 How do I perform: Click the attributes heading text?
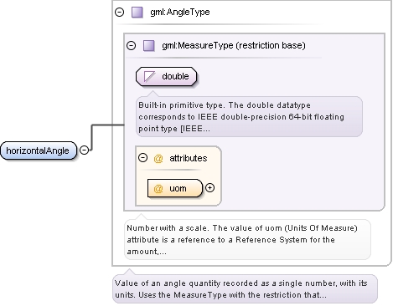189,158
